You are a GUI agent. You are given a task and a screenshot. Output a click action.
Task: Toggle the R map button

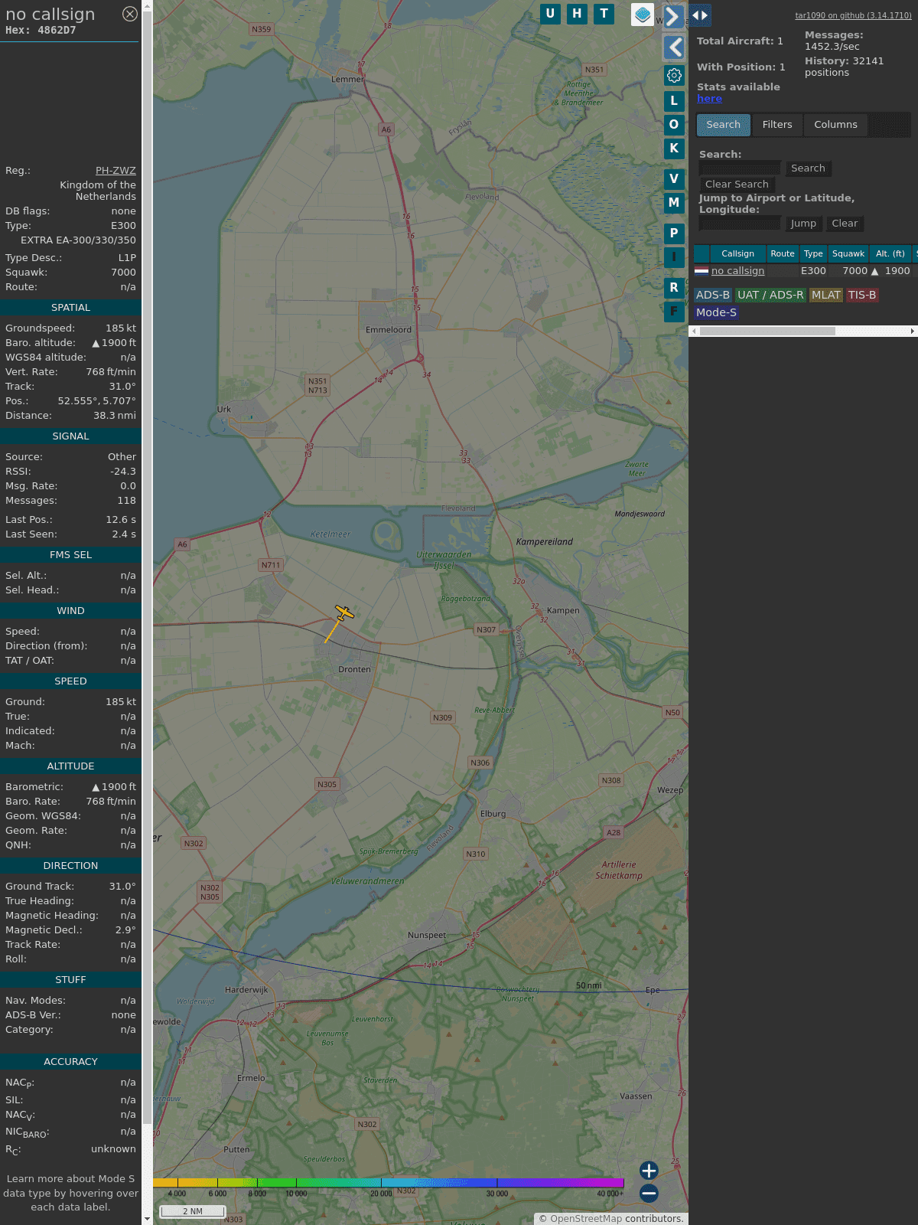(674, 288)
